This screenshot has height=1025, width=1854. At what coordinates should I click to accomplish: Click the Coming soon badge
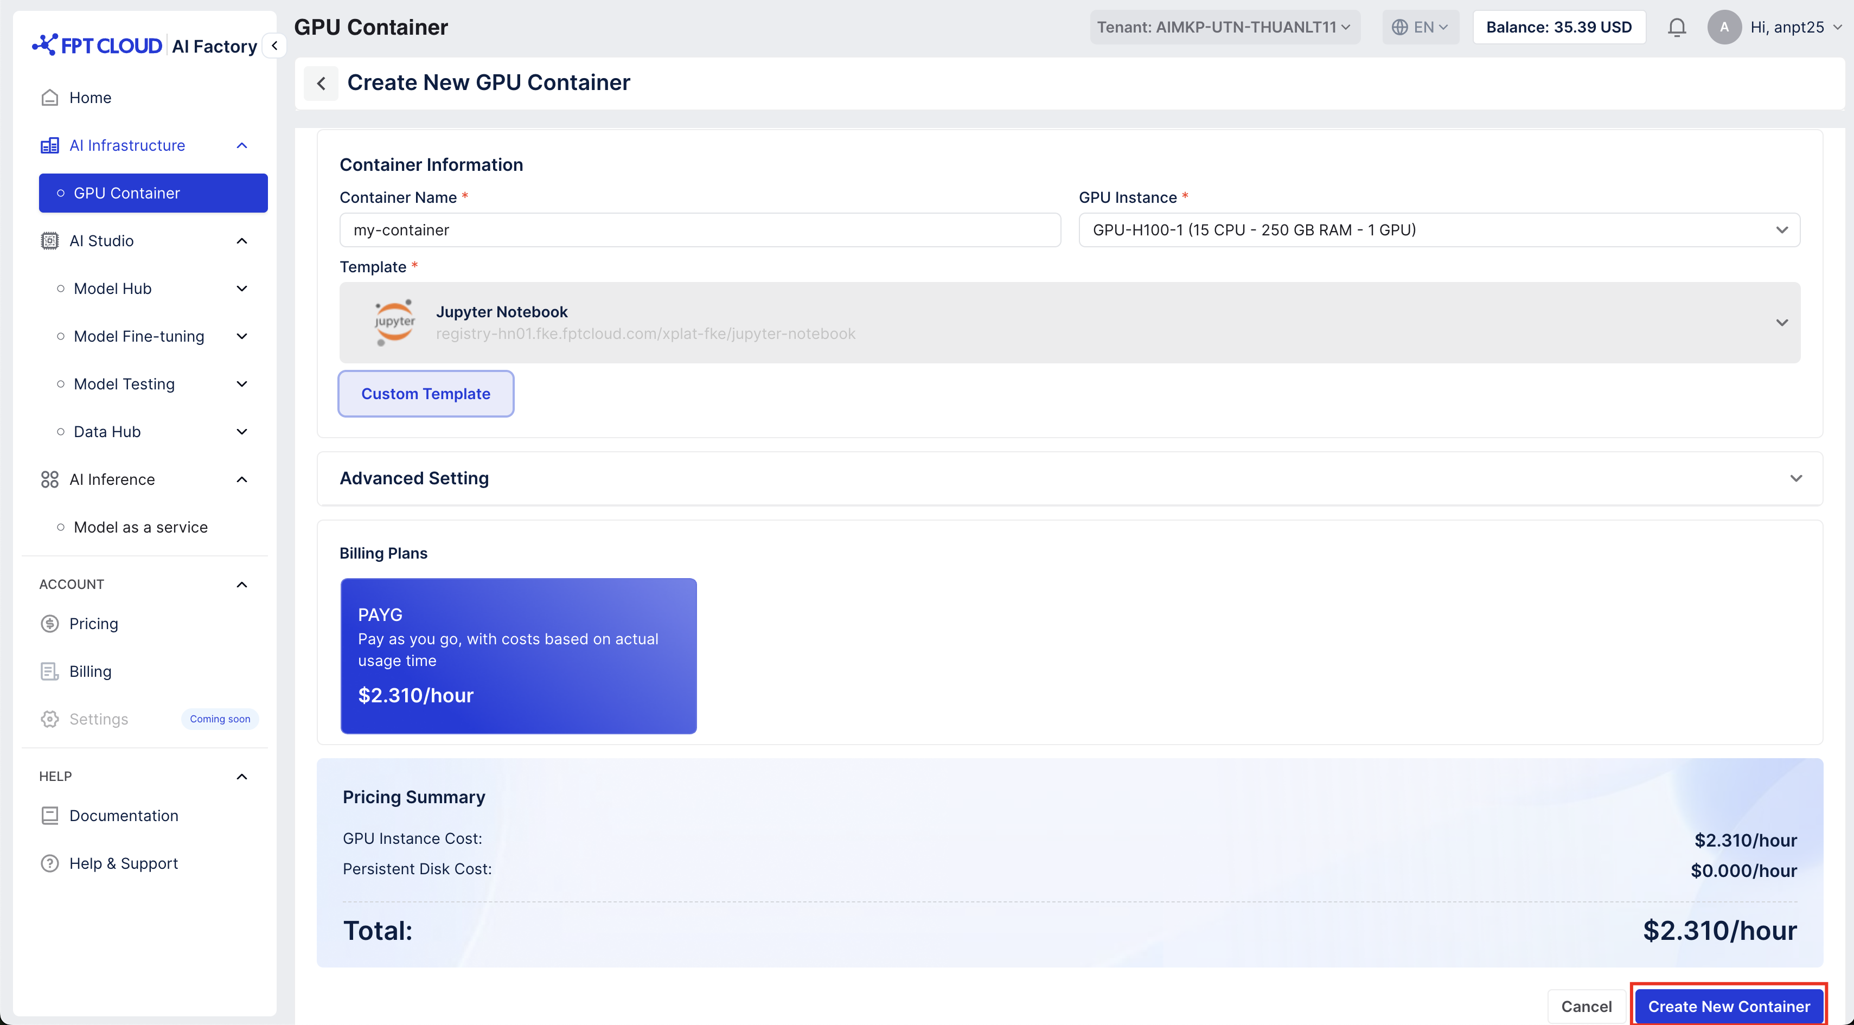pyautogui.click(x=220, y=719)
